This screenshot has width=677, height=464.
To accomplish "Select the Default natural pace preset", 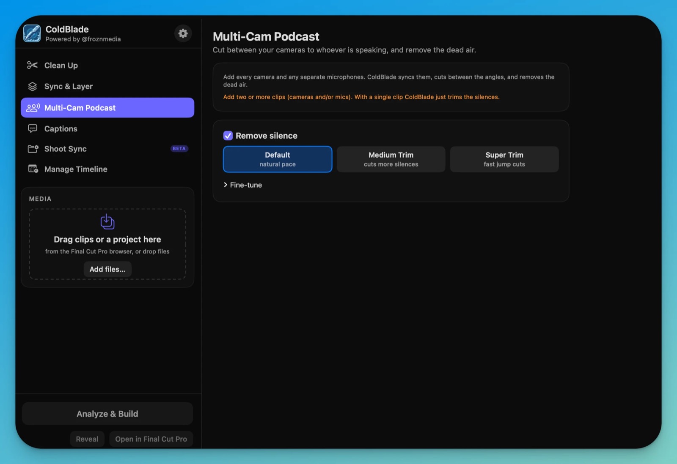I will 278,159.
